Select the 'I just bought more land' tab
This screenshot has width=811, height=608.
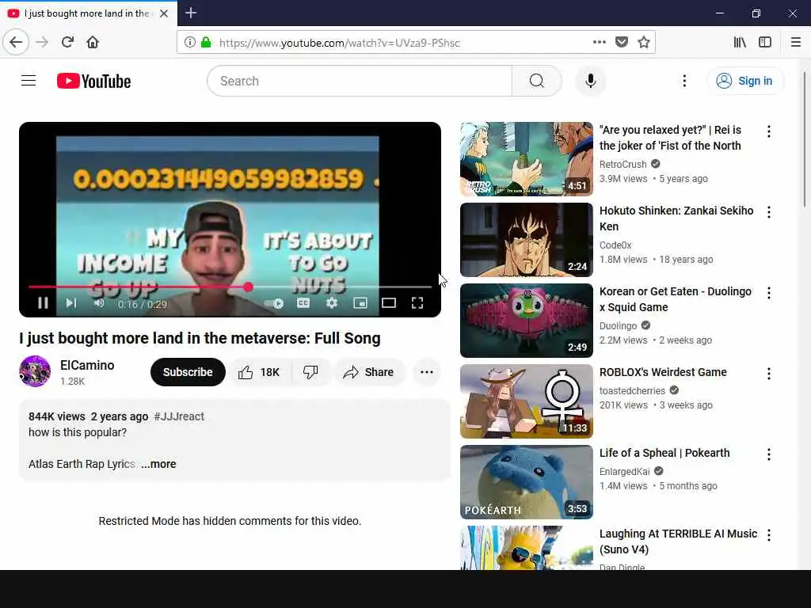tap(88, 13)
